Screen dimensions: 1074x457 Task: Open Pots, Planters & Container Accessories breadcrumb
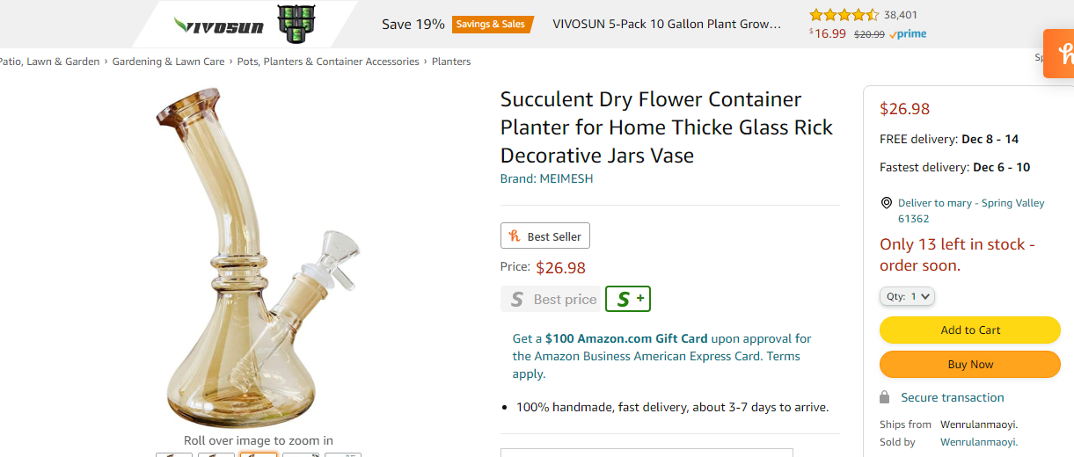point(328,62)
